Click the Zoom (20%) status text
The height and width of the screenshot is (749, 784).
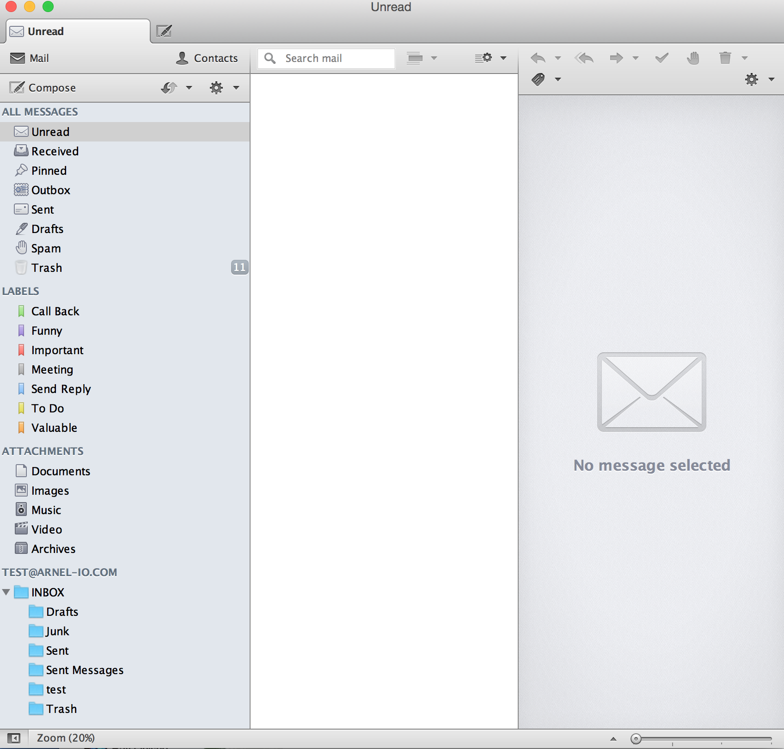(66, 738)
